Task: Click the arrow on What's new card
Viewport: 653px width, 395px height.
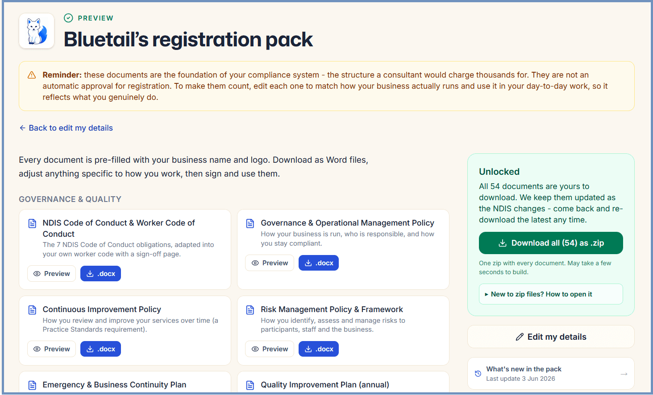Action: tap(624, 374)
